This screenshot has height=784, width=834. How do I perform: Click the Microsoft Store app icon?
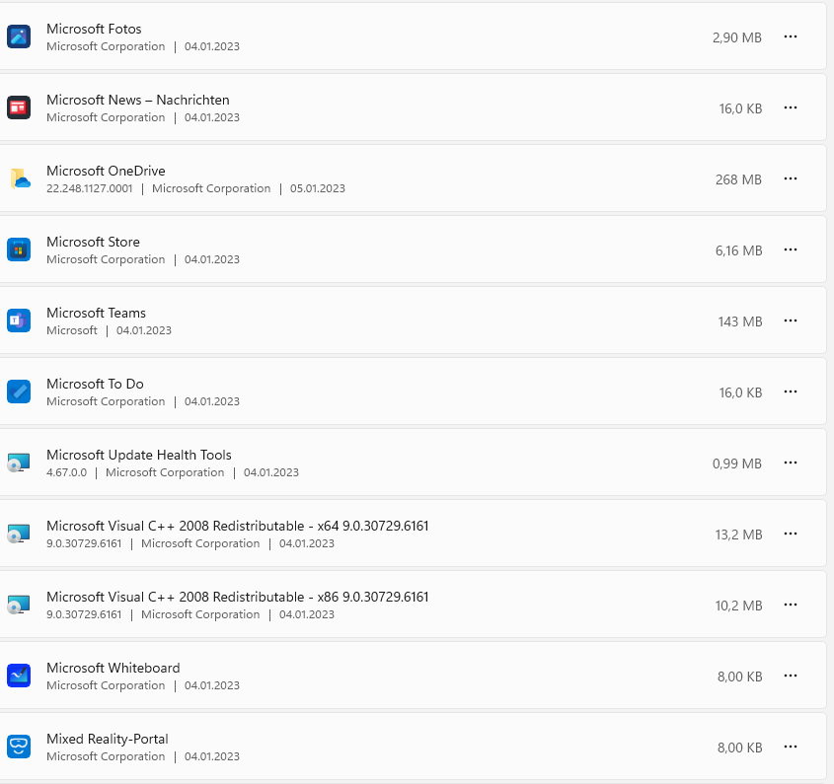[x=19, y=249]
